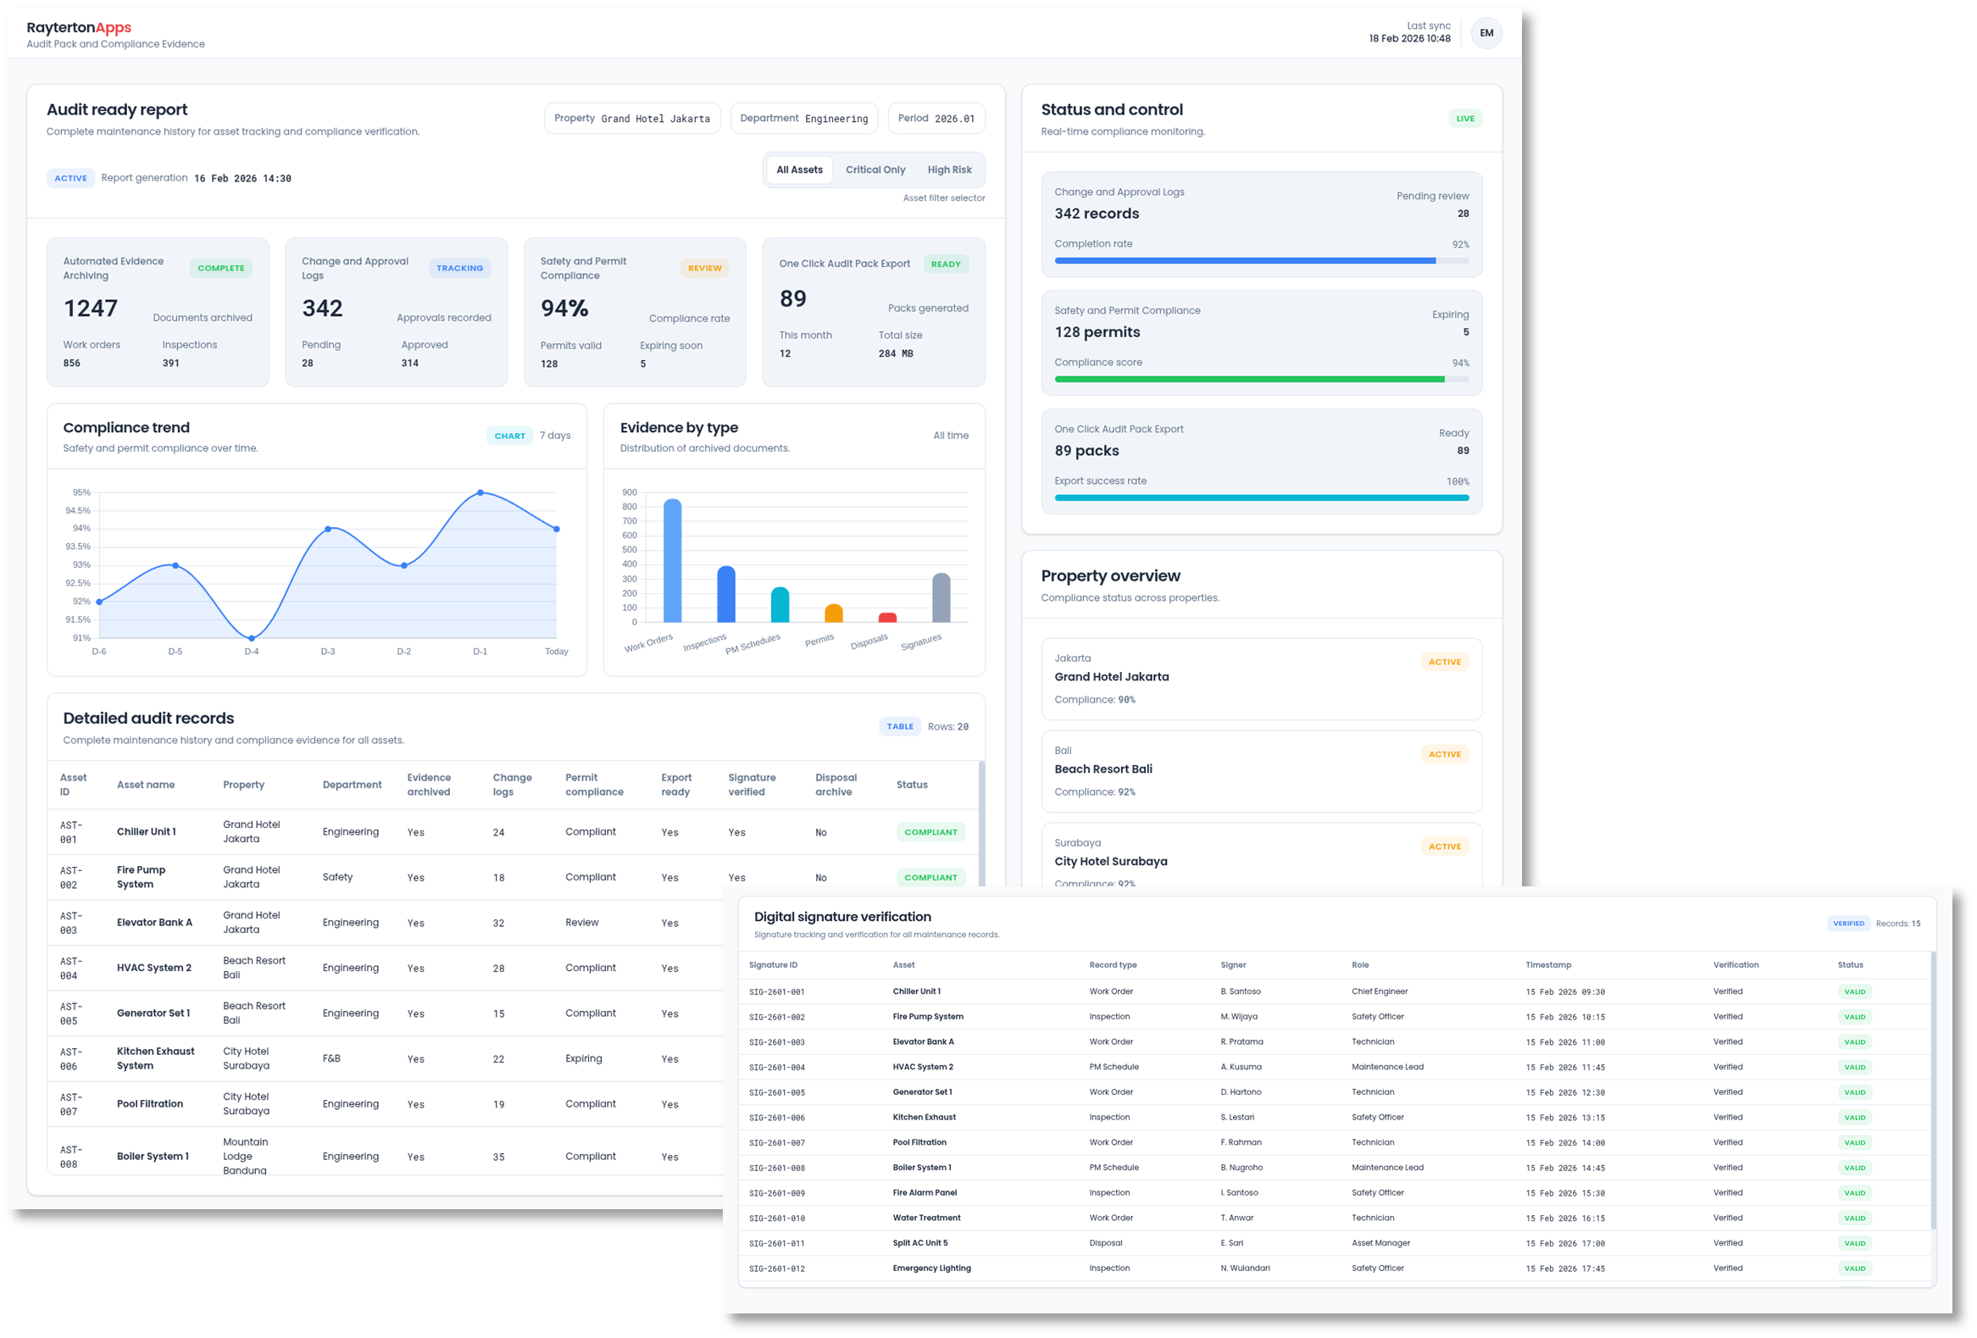Click the RaytertonApps logo
The image size is (1977, 1338).
(x=79, y=26)
